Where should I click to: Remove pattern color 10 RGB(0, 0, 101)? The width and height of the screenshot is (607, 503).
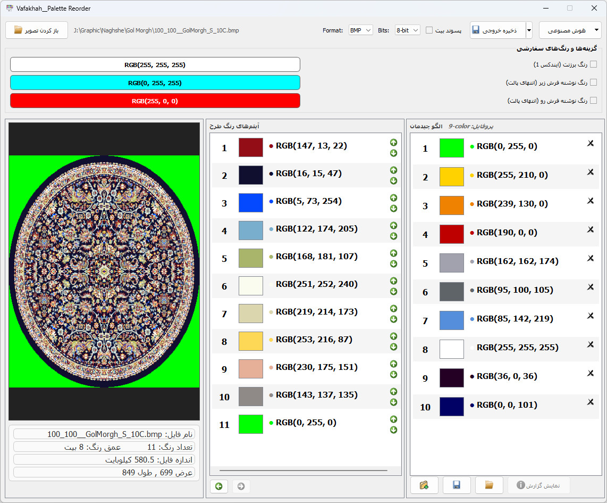pyautogui.click(x=591, y=402)
